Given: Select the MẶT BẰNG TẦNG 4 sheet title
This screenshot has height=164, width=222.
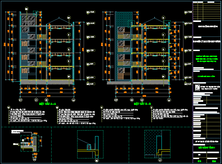Looking at the screenshot, I should pos(207,148).
